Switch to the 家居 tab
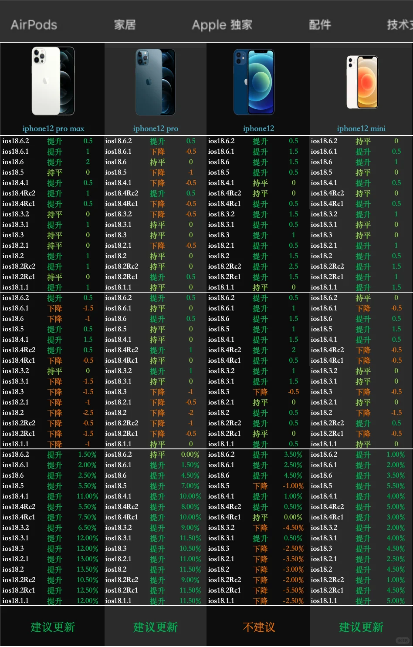The width and height of the screenshot is (413, 647). pos(125,25)
